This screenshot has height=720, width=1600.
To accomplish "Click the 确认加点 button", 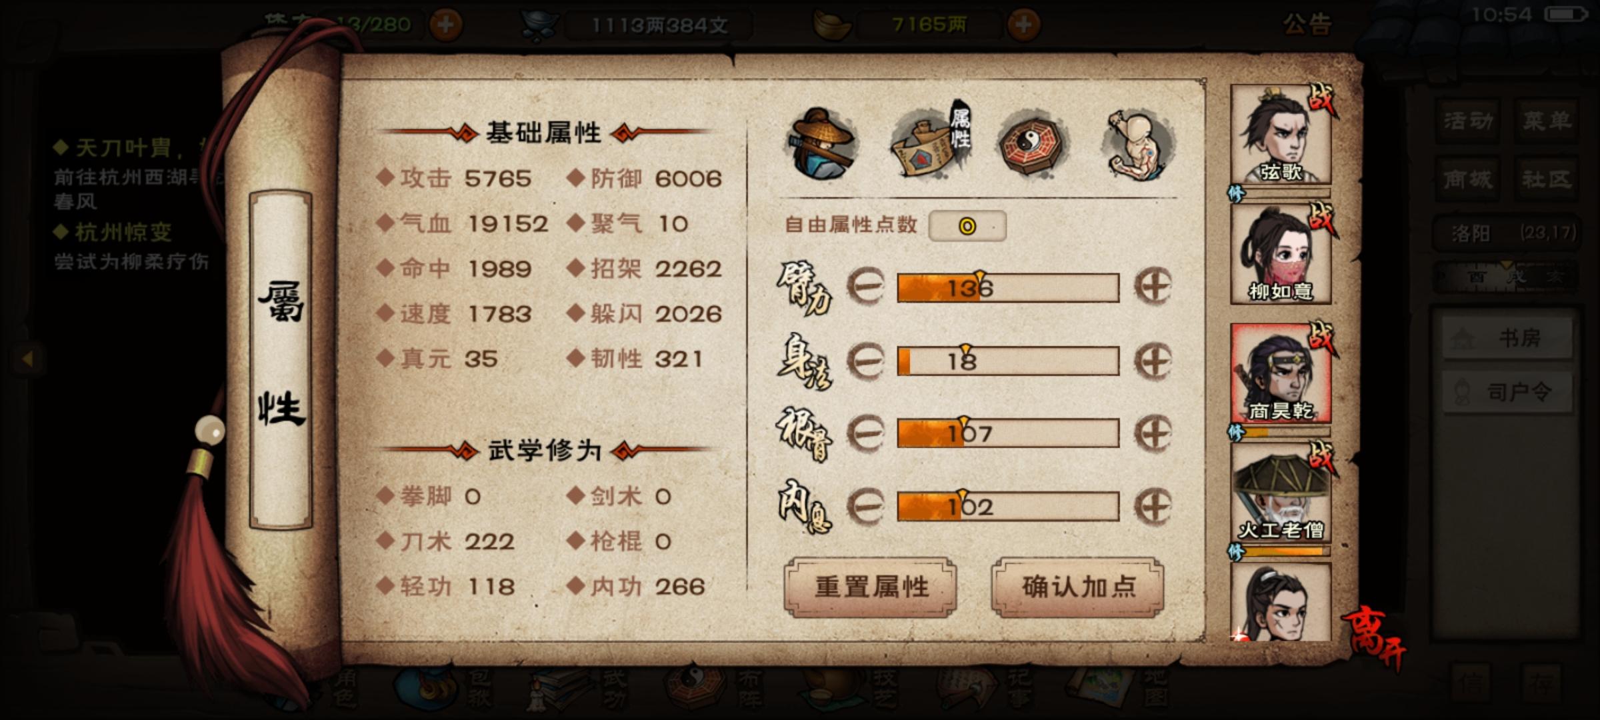I will pos(1078,587).
